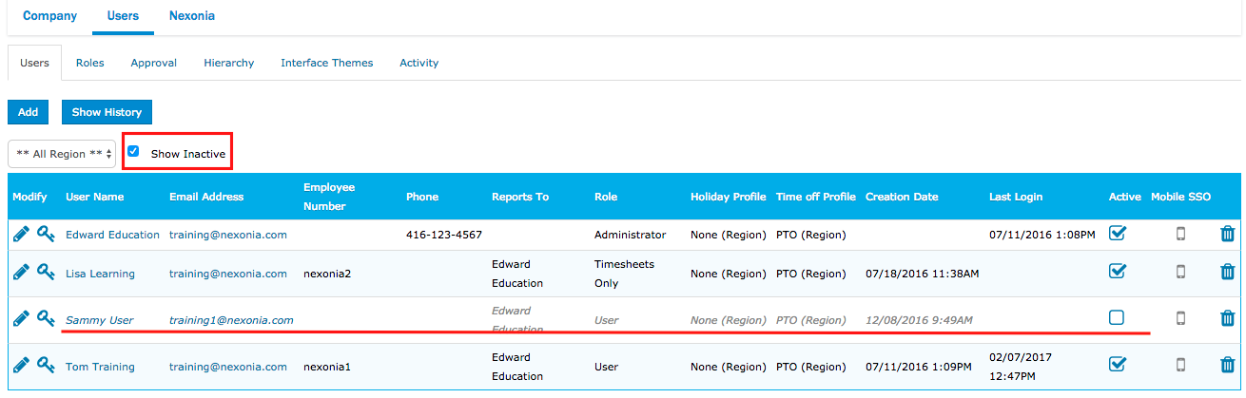Uncheck the Show Inactive checkbox
Screen dimensions: 1246x398
coord(134,152)
